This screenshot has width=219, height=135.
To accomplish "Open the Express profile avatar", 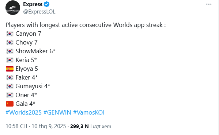I will pos(13,8).
